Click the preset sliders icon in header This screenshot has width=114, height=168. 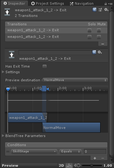(x=100, y=10)
